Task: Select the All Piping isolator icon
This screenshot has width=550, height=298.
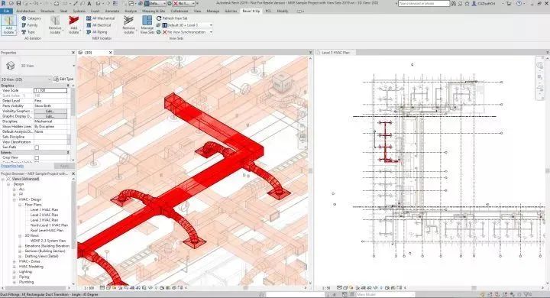Action: pos(89,32)
